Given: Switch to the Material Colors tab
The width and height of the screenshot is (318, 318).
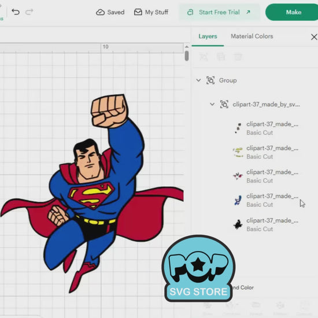Looking at the screenshot, I should (252, 36).
